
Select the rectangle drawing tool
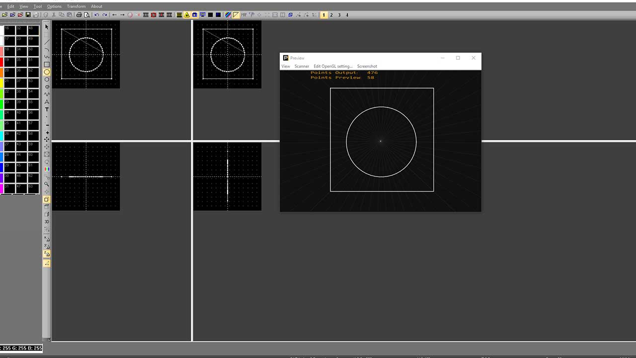click(47, 64)
